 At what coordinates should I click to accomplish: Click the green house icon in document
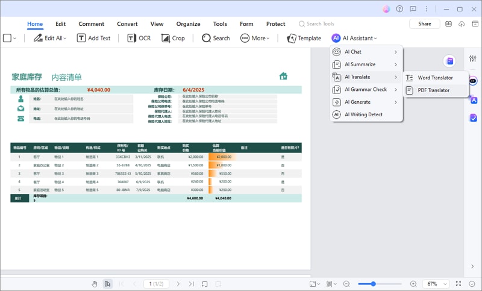coord(283,76)
